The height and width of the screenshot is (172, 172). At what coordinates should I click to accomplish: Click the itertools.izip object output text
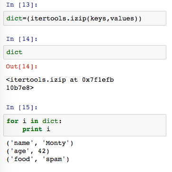click(60, 84)
